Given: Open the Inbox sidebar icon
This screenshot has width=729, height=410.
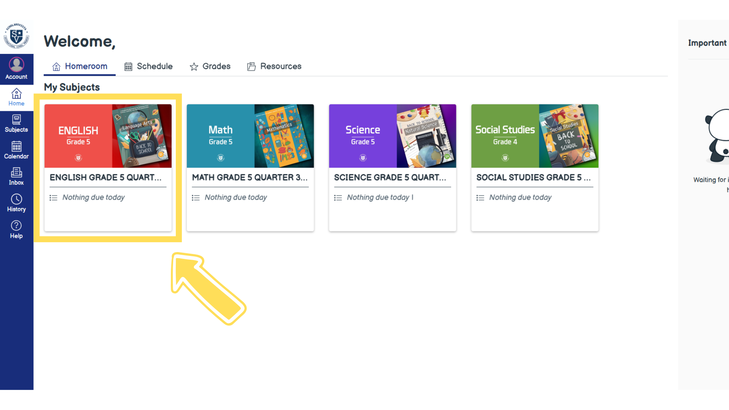Looking at the screenshot, I should [x=16, y=177].
